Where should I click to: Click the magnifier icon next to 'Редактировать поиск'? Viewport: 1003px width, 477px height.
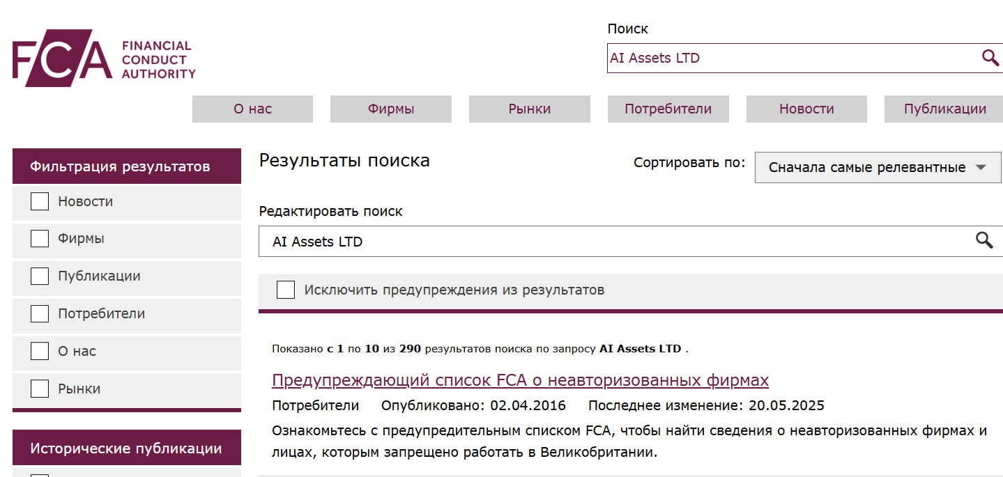[984, 240]
